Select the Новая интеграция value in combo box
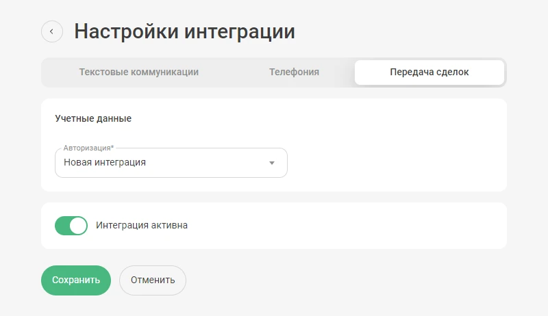 coord(105,163)
